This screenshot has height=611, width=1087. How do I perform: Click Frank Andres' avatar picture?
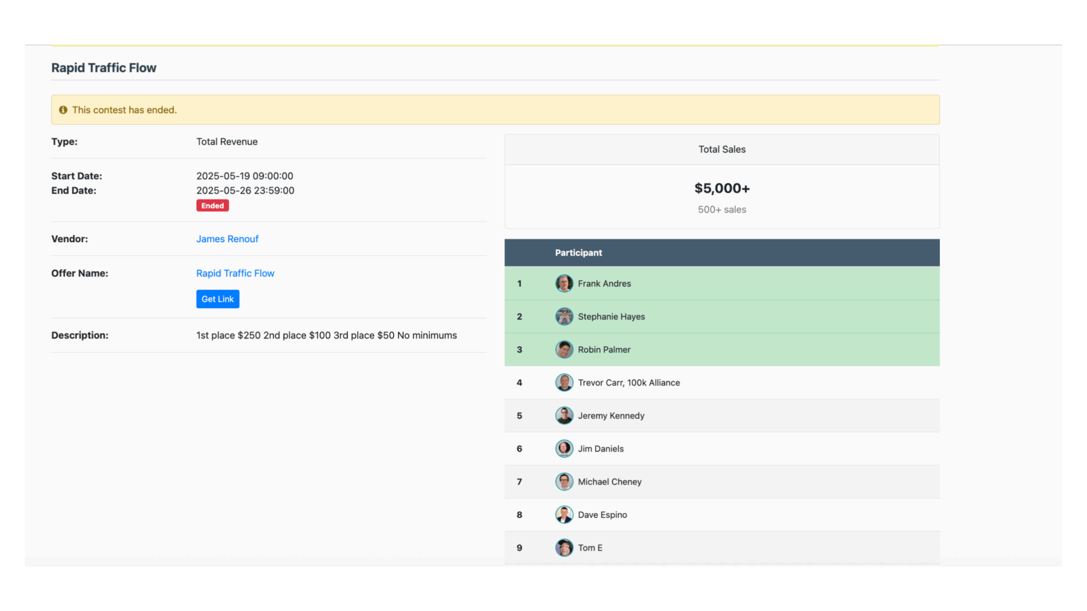tap(564, 283)
